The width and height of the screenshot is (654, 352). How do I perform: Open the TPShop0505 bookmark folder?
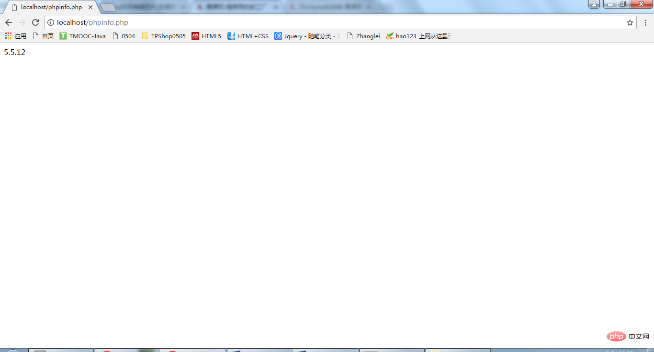point(164,36)
